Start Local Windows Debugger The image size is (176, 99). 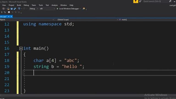click(68, 9)
